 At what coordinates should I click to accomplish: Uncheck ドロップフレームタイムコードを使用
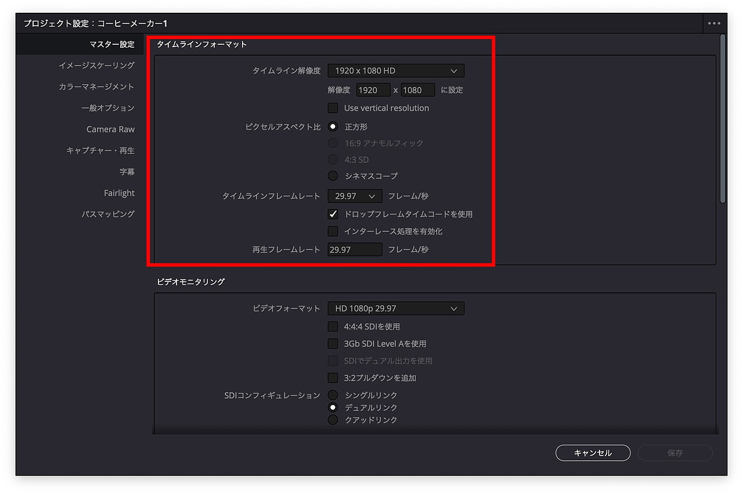click(333, 214)
